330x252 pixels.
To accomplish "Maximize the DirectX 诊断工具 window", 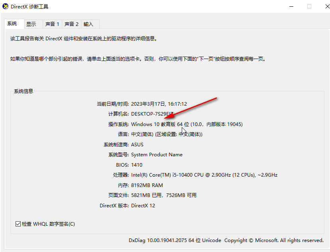I will pos(309,6).
